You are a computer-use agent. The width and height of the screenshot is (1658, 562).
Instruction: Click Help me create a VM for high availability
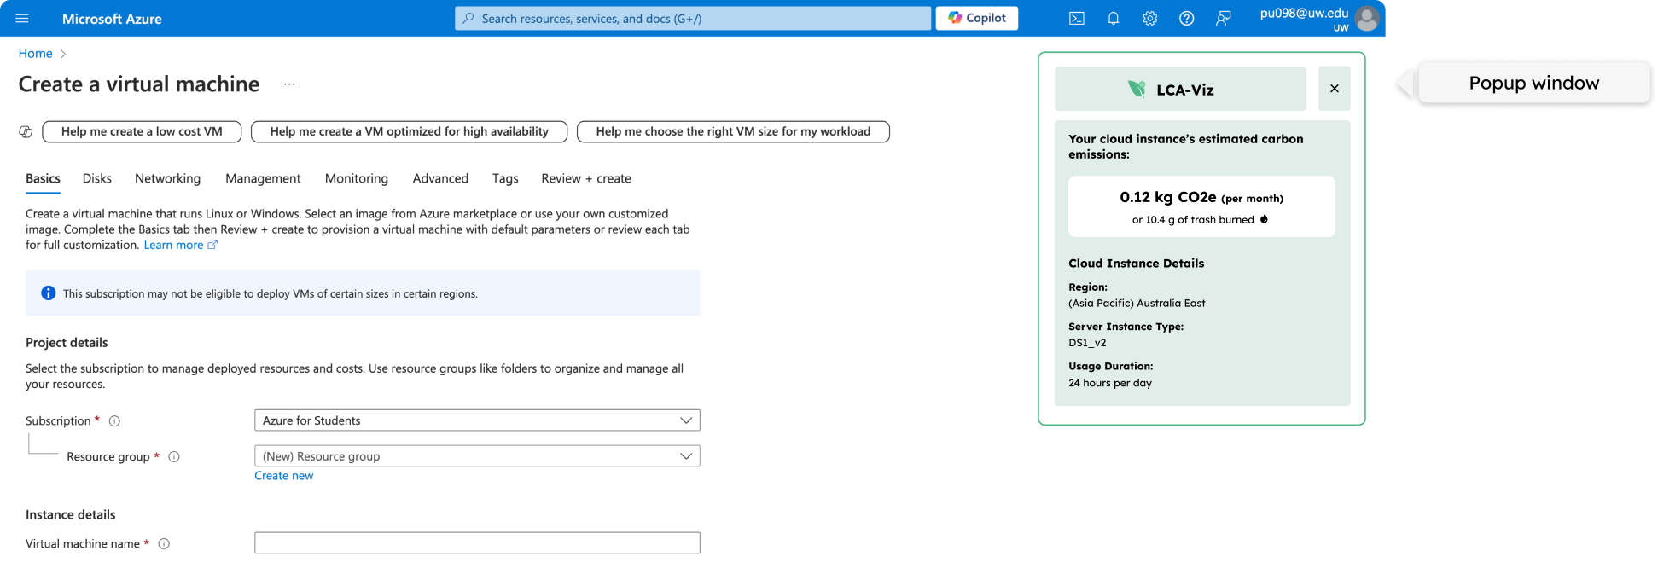pos(410,131)
